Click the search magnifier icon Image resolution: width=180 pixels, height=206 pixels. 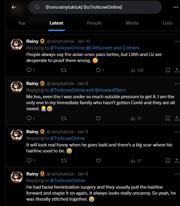[37, 7]
